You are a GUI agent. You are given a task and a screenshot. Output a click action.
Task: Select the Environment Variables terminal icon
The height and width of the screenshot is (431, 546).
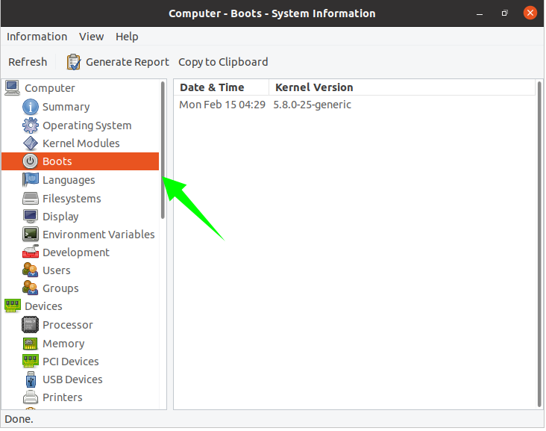(x=30, y=235)
